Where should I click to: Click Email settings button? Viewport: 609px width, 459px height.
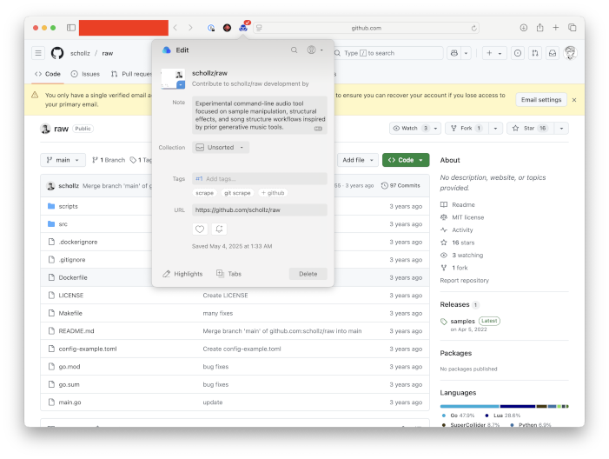(541, 100)
